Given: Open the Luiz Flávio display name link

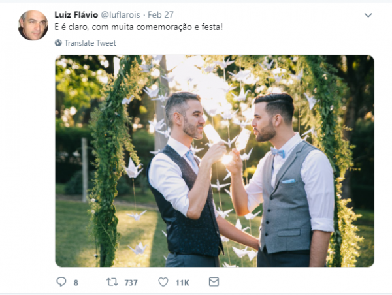Looking at the screenshot, I should pos(76,15).
